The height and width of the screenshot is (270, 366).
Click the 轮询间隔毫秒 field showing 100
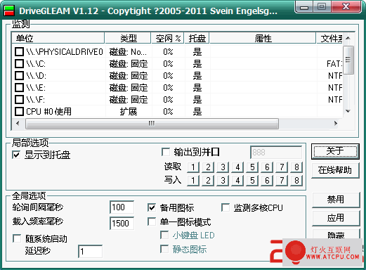[122, 207]
